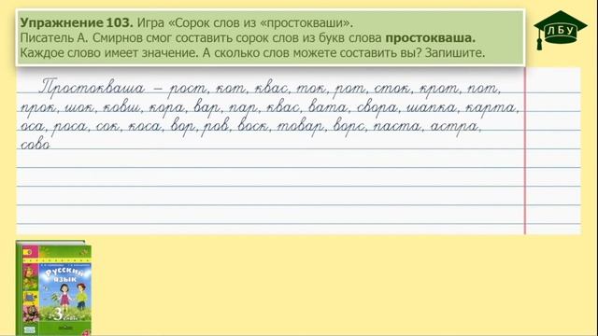Click the instruction line starting "Писатель А. Смирнов"

248,38
